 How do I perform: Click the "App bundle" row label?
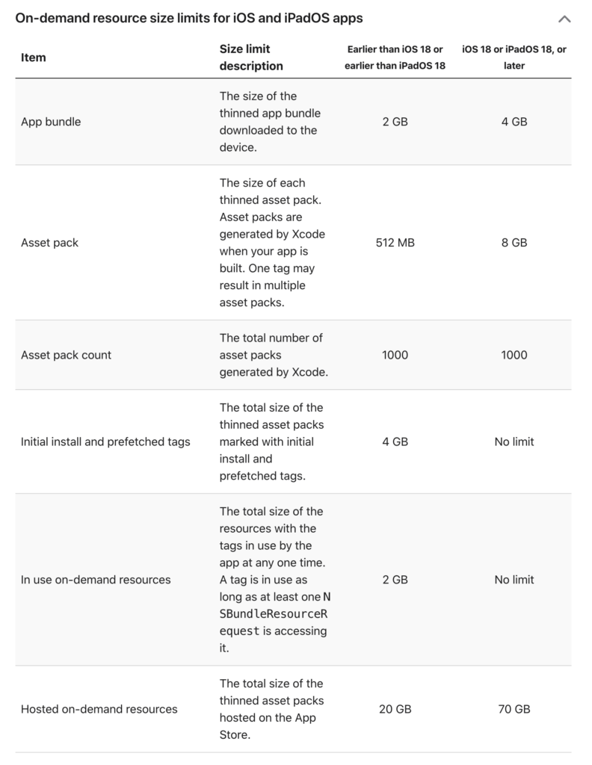(51, 122)
